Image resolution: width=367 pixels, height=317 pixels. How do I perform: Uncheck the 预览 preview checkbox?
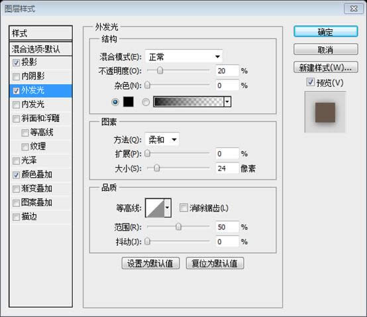[310, 82]
